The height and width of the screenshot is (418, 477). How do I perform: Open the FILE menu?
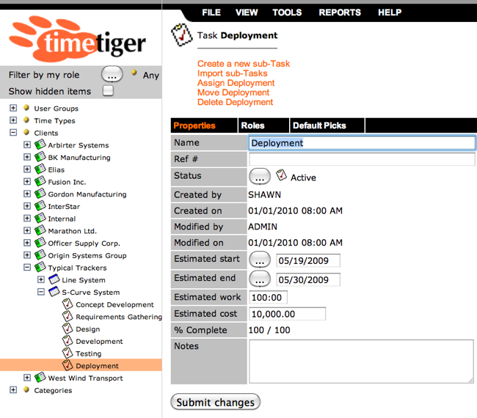click(x=211, y=12)
